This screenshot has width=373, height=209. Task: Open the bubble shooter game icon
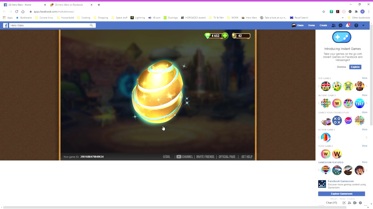348,103
